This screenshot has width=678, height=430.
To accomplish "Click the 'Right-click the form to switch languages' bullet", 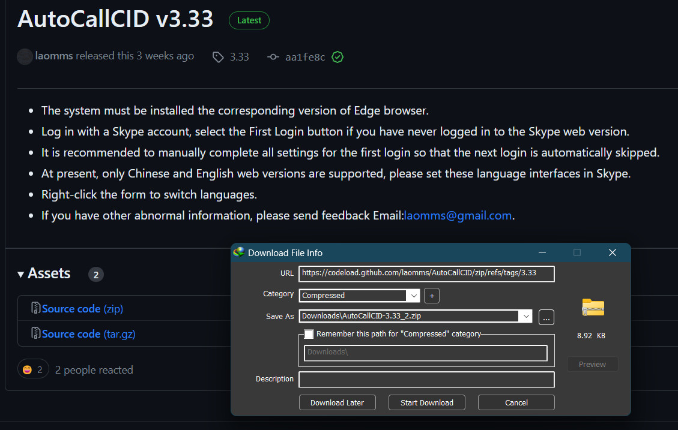I will pos(149,195).
